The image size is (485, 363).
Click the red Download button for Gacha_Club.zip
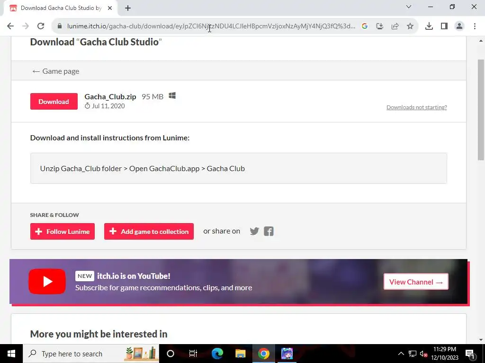point(54,101)
